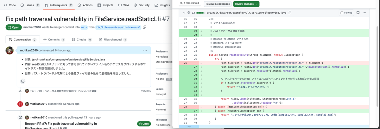Screen dimensions: 380x129
Task: Click motikan2010 avatar beside the comment
Action: 10,51
